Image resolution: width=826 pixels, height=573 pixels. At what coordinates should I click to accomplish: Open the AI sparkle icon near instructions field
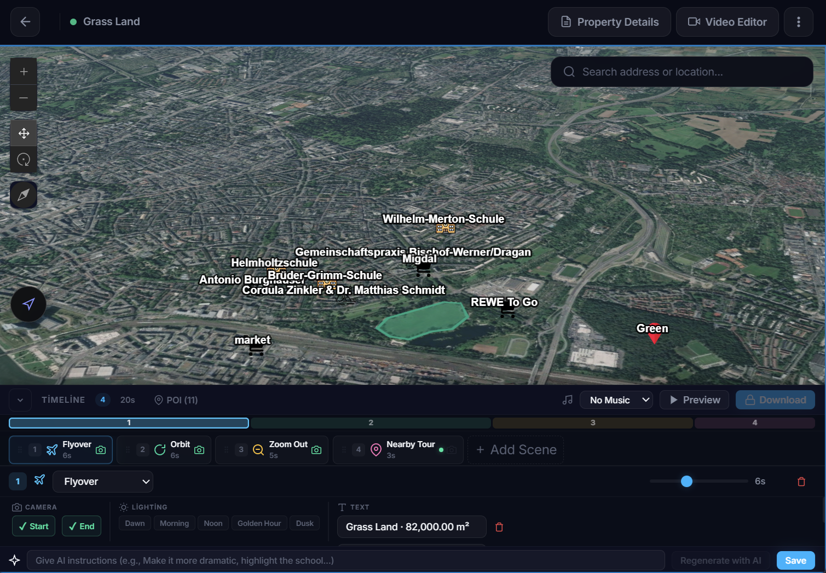[x=14, y=560]
